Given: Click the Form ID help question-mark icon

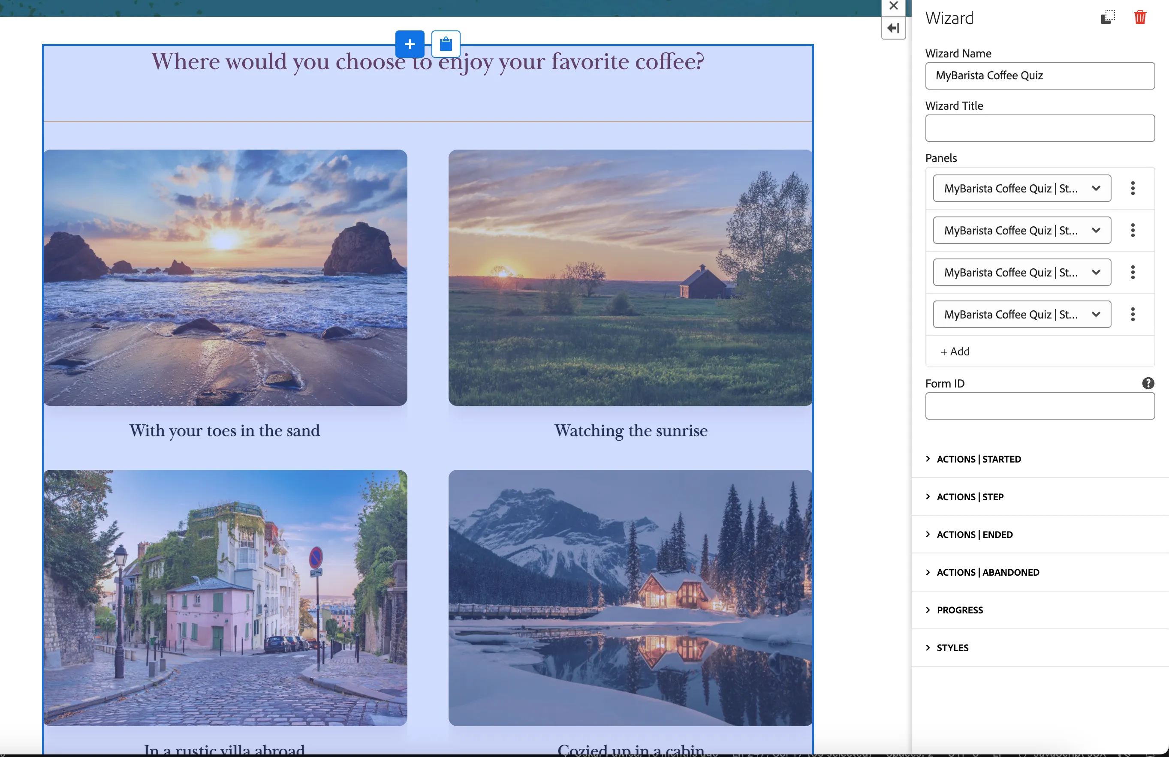Looking at the screenshot, I should 1148,383.
